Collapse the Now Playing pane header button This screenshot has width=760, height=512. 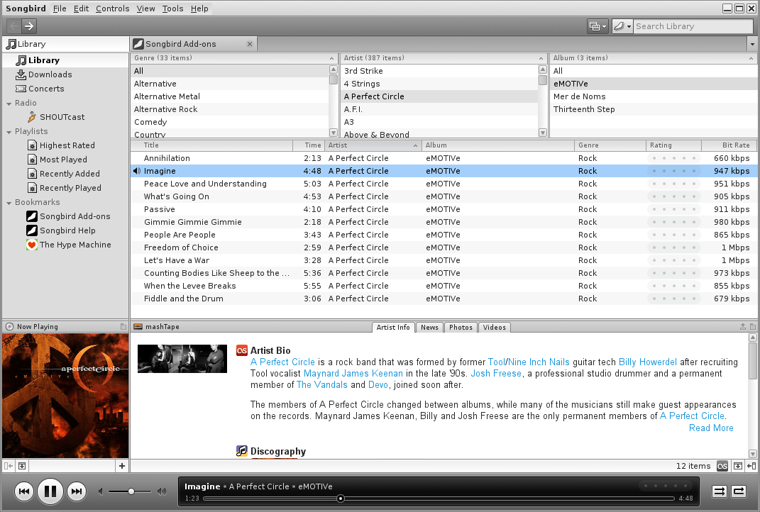pos(123,326)
